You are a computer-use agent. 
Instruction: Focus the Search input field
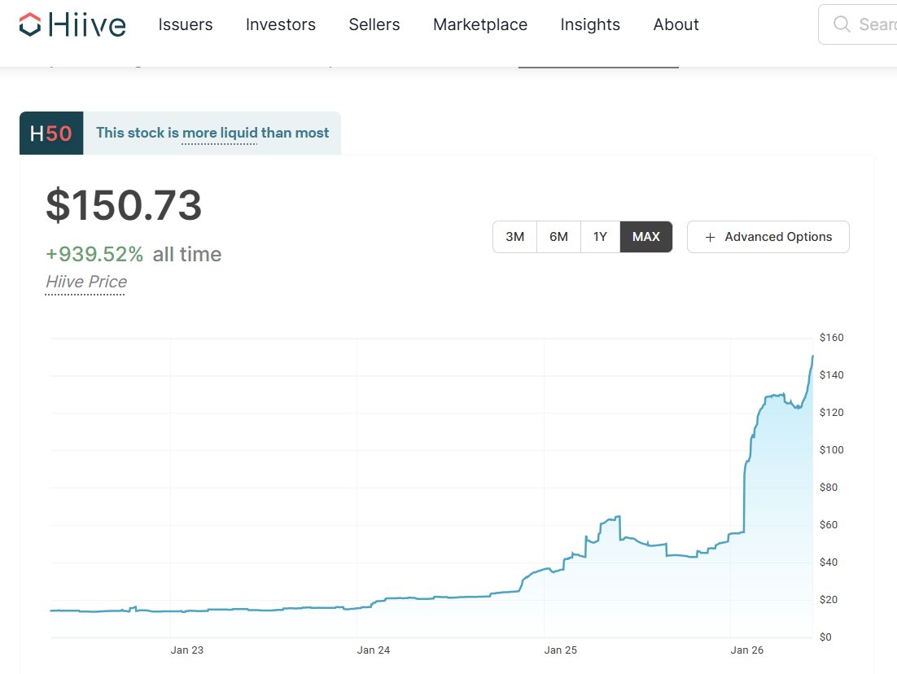858,24
